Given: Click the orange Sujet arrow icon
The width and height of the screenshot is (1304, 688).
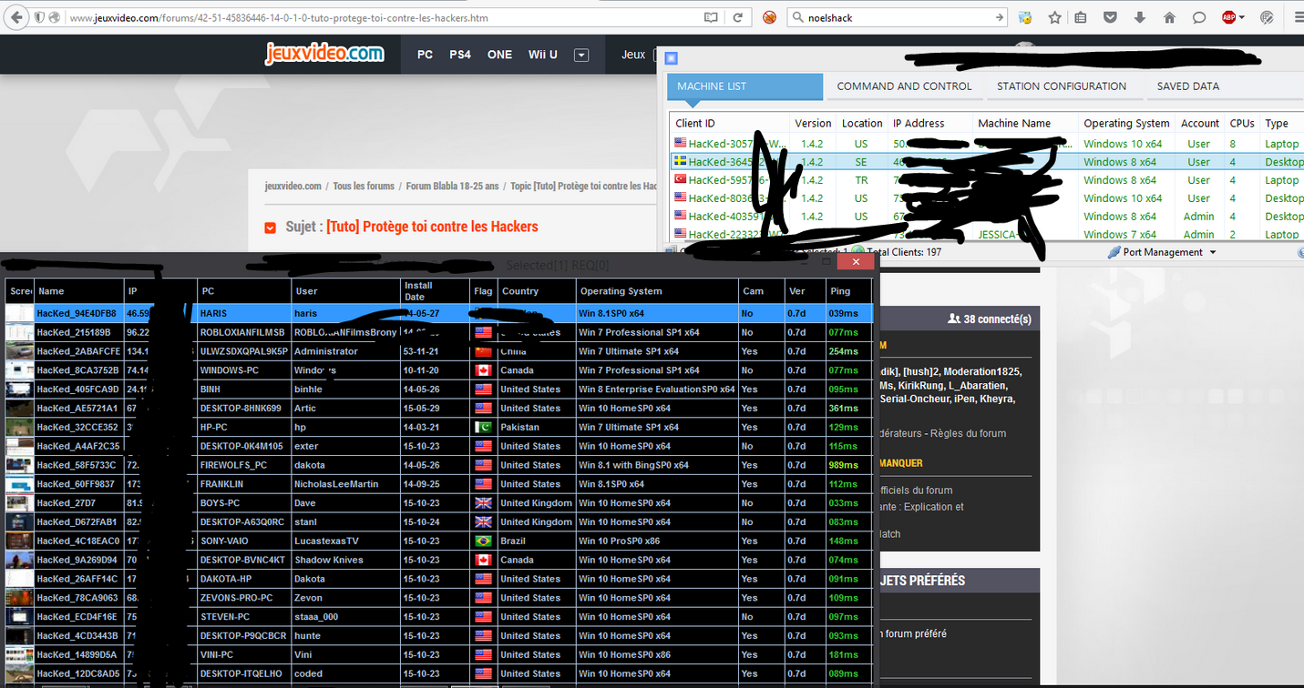Looking at the screenshot, I should (270, 228).
